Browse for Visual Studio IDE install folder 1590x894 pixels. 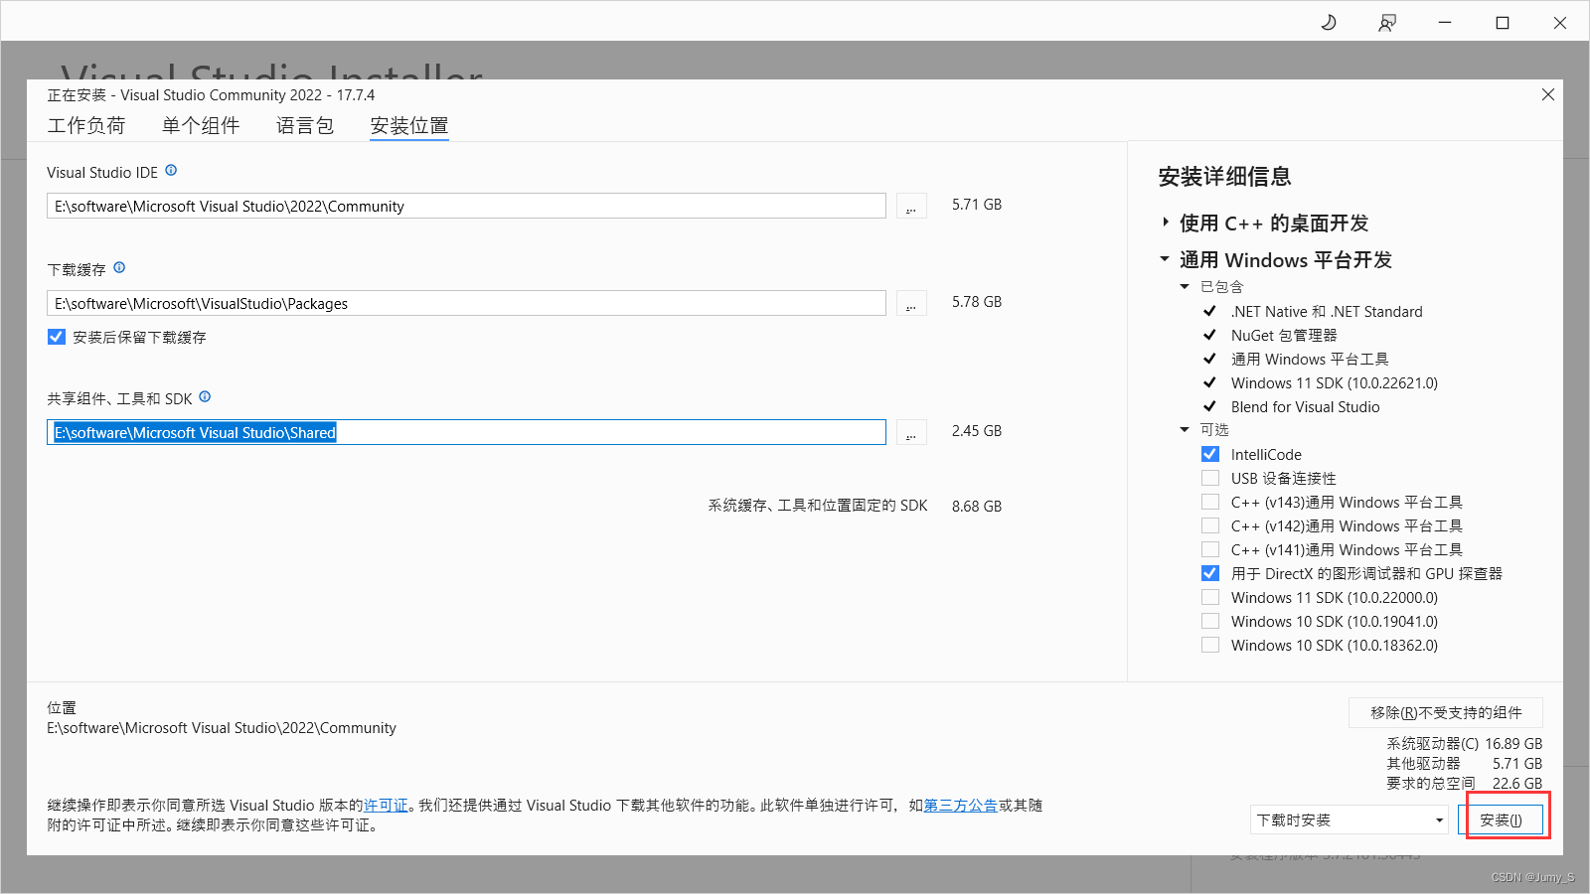coord(911,206)
